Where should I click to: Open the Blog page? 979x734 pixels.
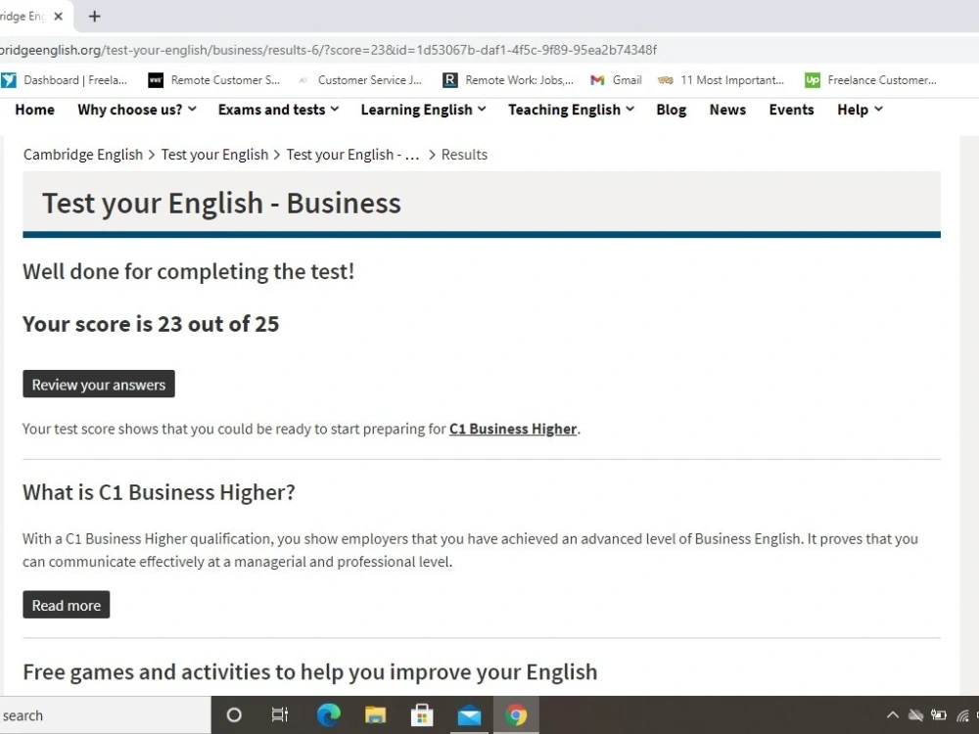tap(672, 110)
